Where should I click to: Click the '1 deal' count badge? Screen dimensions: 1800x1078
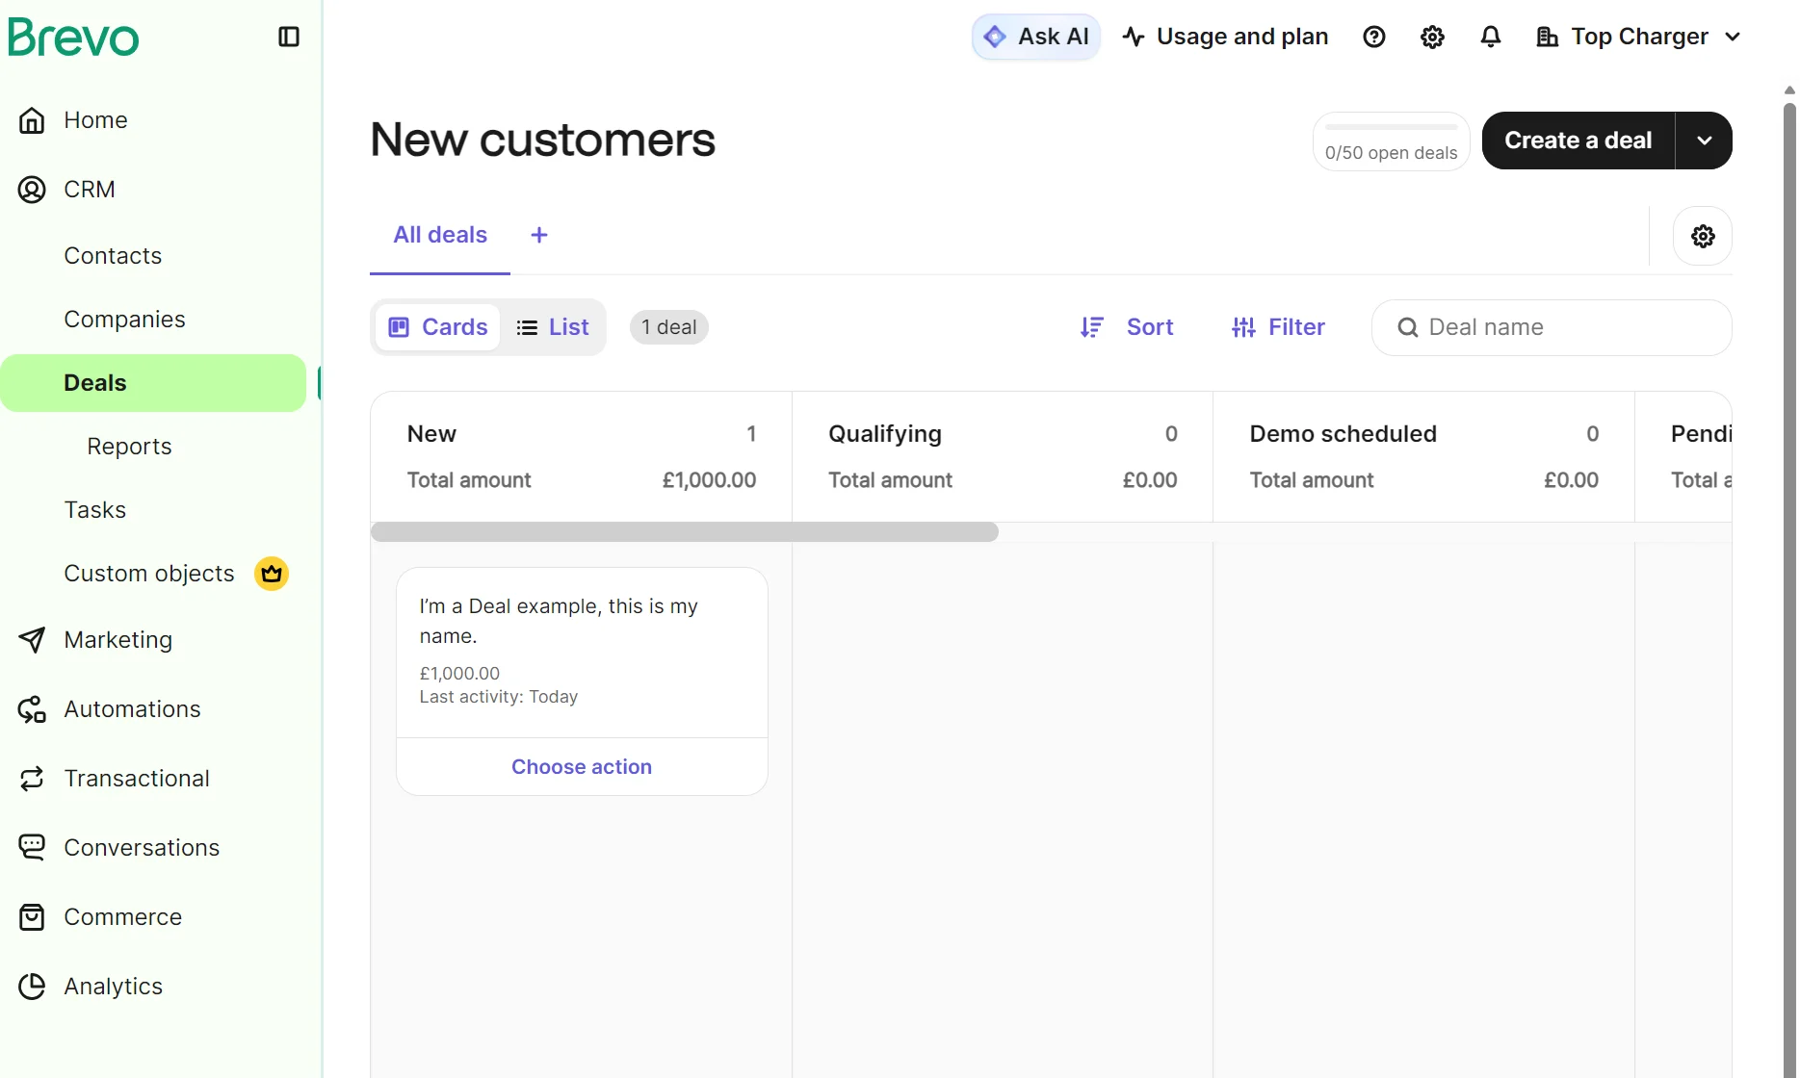[669, 327]
